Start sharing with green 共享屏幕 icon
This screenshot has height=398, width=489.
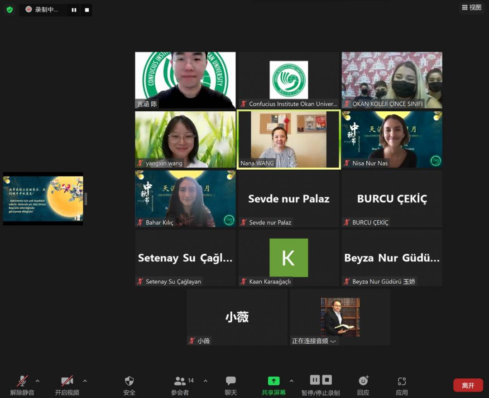(x=273, y=381)
